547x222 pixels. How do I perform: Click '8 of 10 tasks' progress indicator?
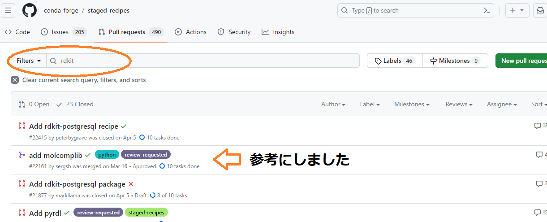tap(168, 196)
